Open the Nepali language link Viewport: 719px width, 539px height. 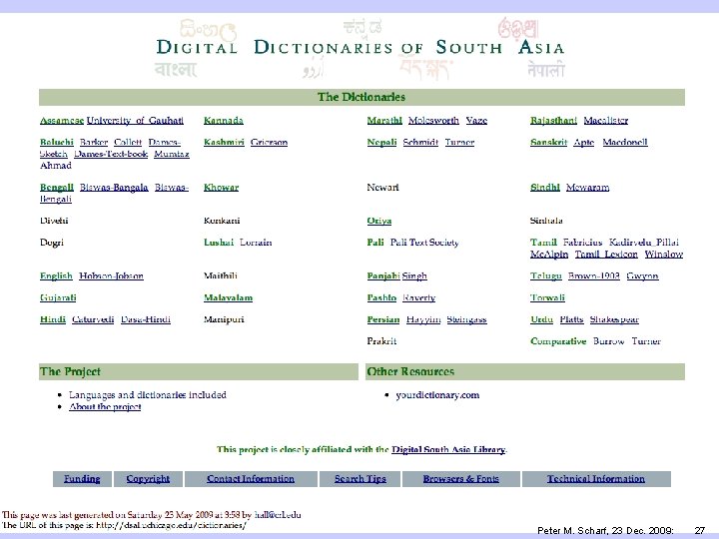coord(381,142)
